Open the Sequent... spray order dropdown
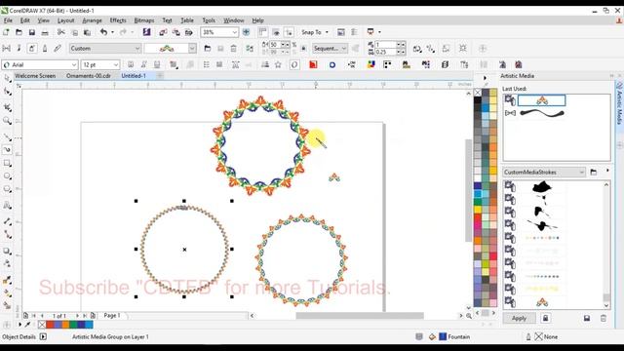The height and width of the screenshot is (351, 624). [330, 49]
